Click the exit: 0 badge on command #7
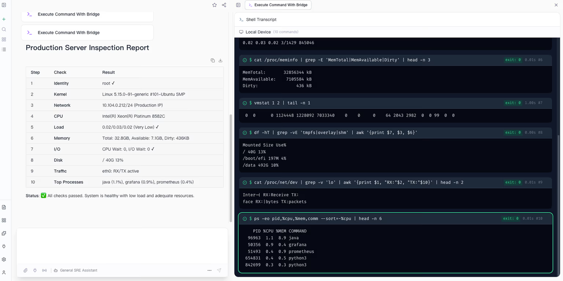The width and height of the screenshot is (563, 281). point(513,103)
